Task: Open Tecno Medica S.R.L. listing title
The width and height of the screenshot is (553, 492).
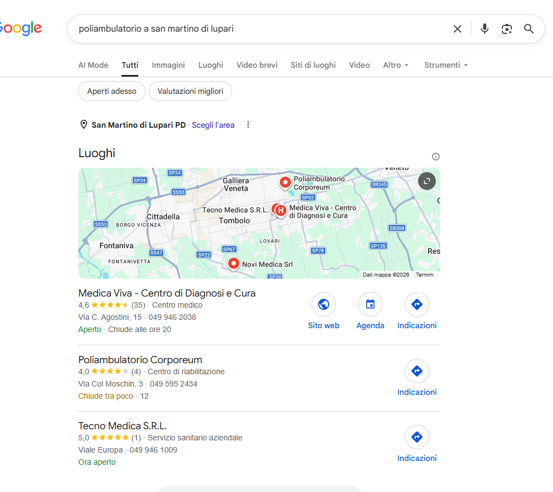Action: 122,426
